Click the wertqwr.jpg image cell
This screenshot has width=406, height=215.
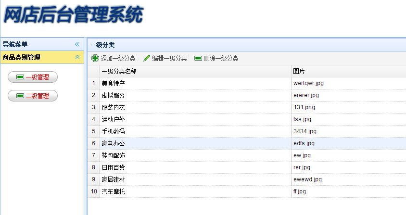coord(308,83)
